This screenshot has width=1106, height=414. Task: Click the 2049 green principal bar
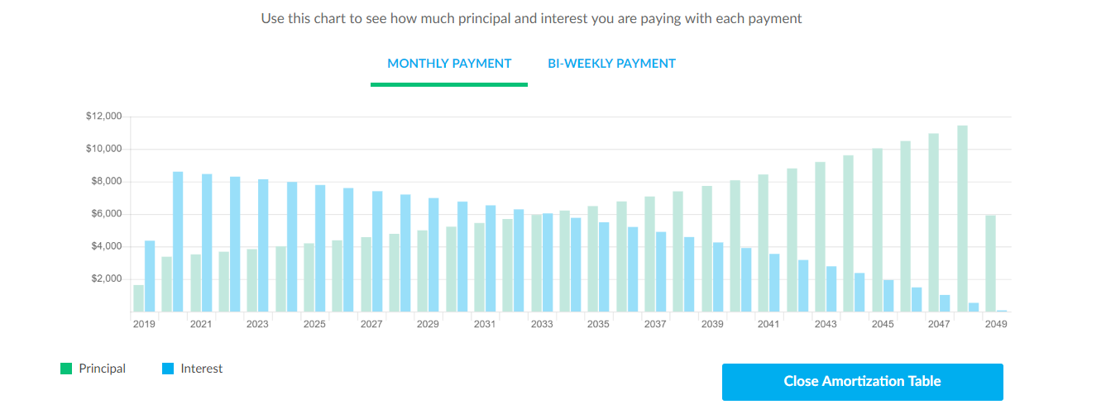pyautogui.click(x=990, y=264)
